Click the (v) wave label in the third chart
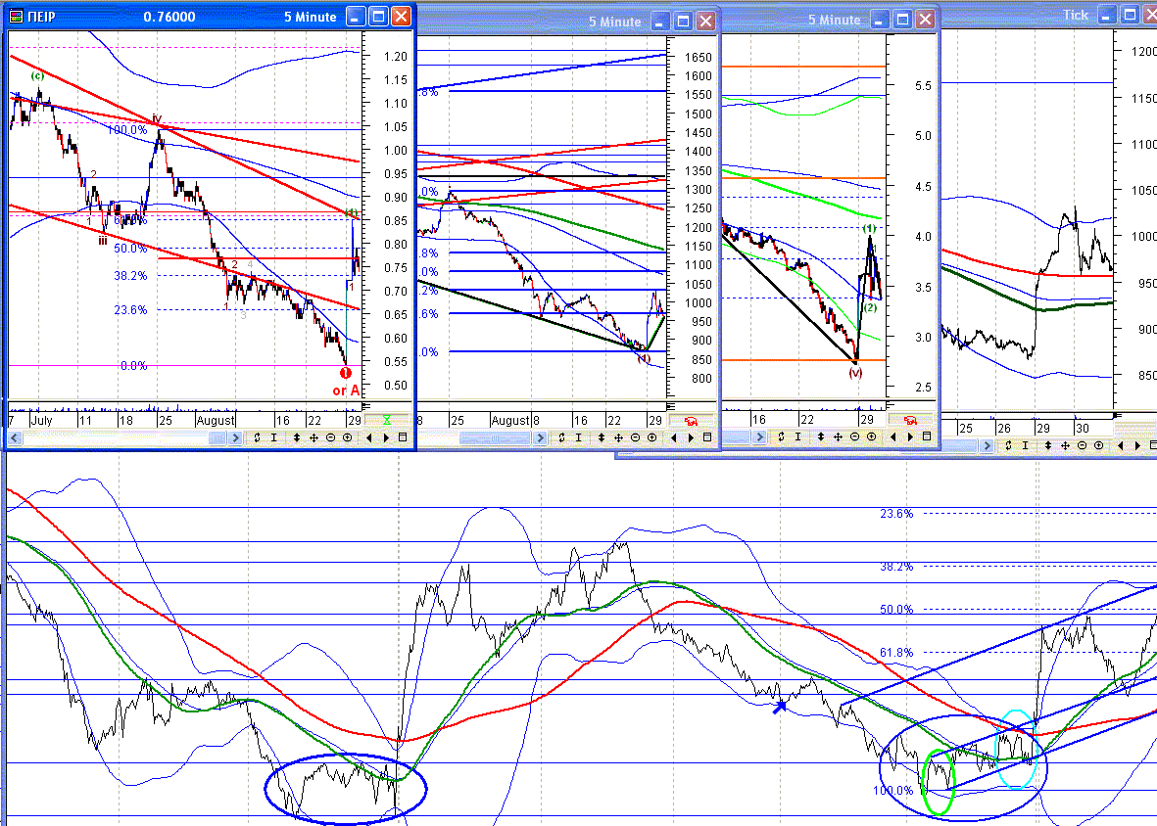This screenshot has height=826, width=1157. pos(855,373)
